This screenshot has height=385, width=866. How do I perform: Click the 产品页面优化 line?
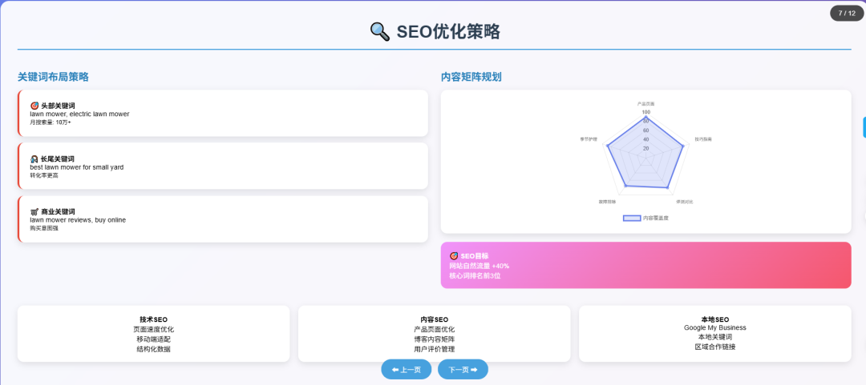pos(434,329)
